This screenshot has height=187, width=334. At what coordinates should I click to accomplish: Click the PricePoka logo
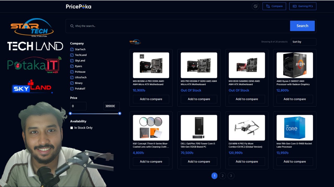[79, 6]
